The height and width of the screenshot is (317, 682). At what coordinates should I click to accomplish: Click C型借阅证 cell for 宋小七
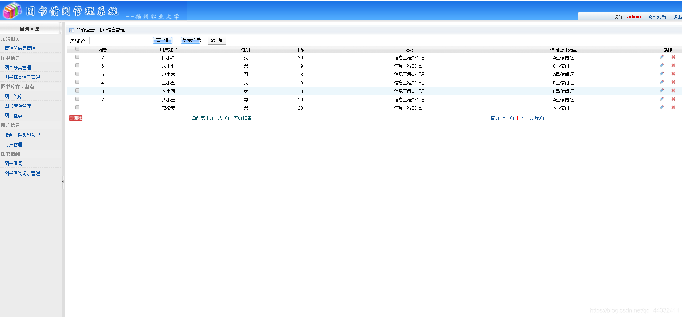click(x=563, y=66)
